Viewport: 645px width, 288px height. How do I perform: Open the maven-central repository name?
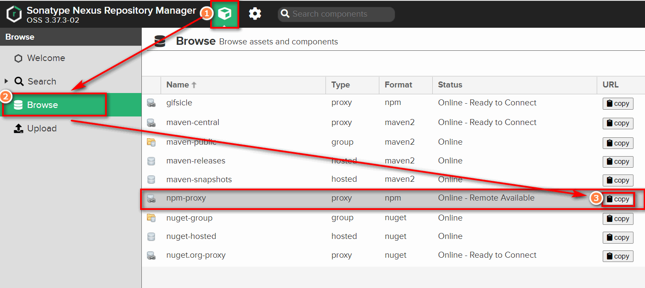click(193, 122)
